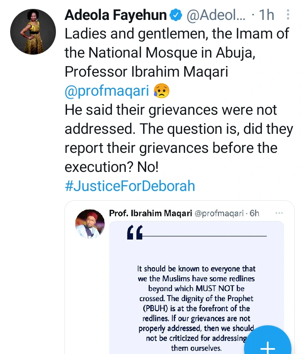
Task: Open Adeola Fayehun's profile picture
Action: [x=33, y=32]
